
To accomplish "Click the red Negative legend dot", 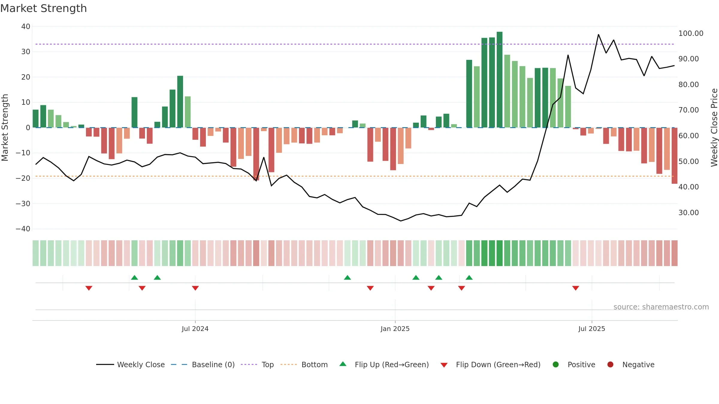I will click(x=610, y=364).
